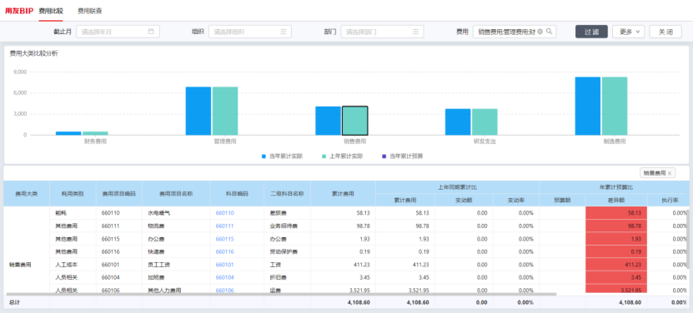Switch to the 费用联查 tab

click(90, 11)
